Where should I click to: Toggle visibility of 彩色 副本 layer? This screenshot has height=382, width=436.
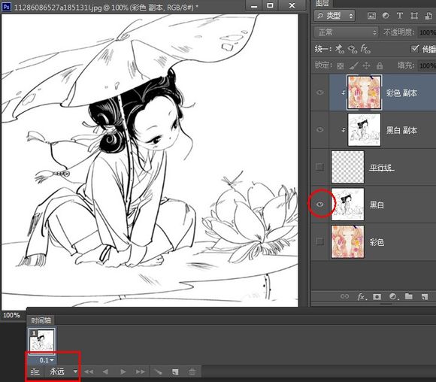(320, 92)
